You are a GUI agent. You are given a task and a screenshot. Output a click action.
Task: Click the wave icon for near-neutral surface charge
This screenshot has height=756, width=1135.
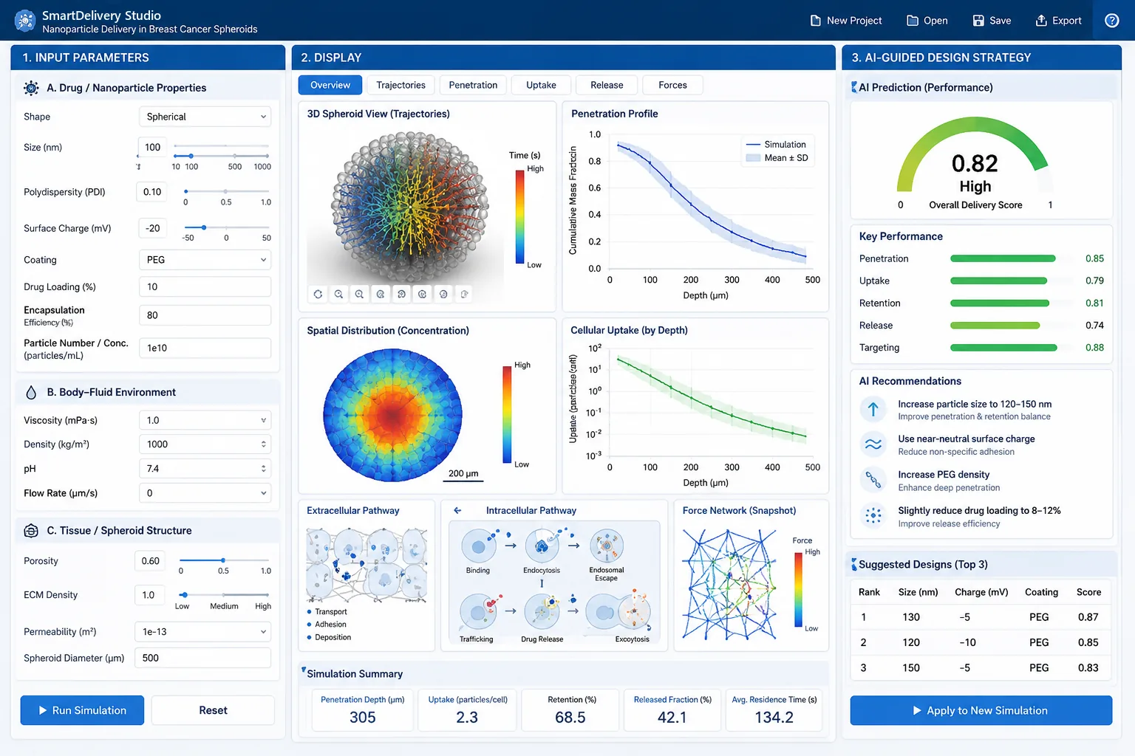(x=873, y=444)
